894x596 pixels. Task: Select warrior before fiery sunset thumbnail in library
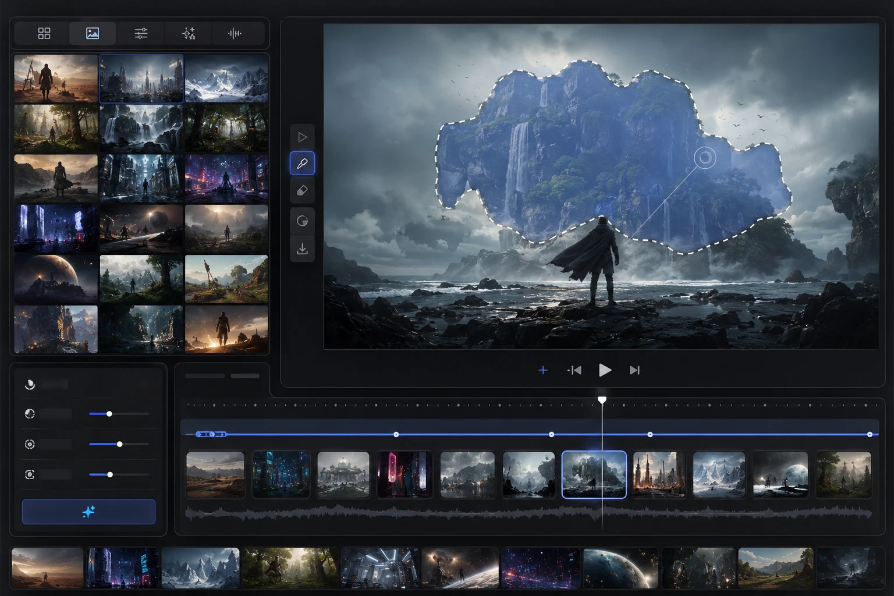point(226,329)
